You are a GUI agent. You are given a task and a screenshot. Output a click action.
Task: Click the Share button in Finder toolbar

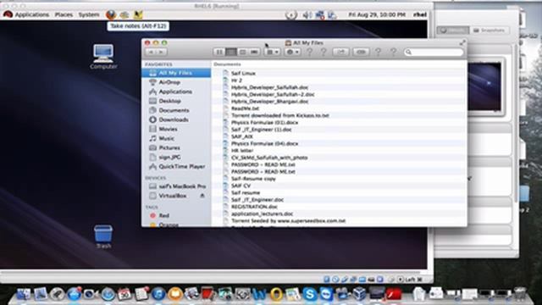[x=340, y=52]
